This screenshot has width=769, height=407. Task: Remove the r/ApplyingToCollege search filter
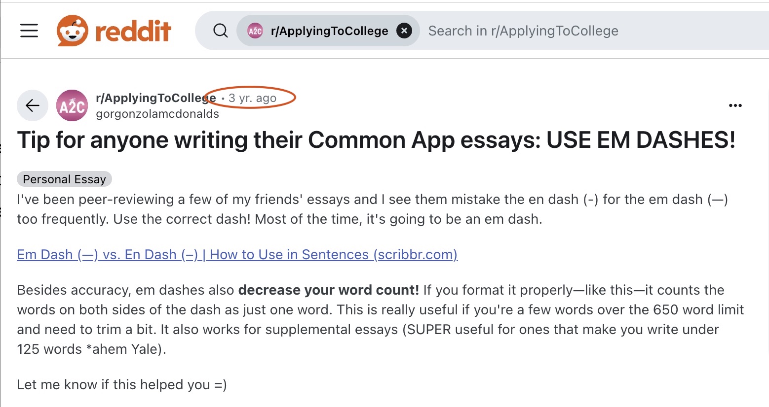tap(404, 31)
